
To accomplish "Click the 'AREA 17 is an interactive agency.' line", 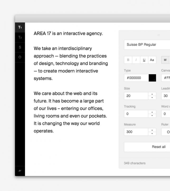I will (x=68, y=34).
